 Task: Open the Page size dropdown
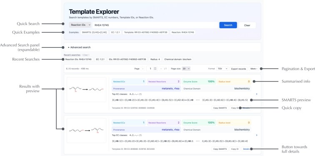[x=186, y=69]
